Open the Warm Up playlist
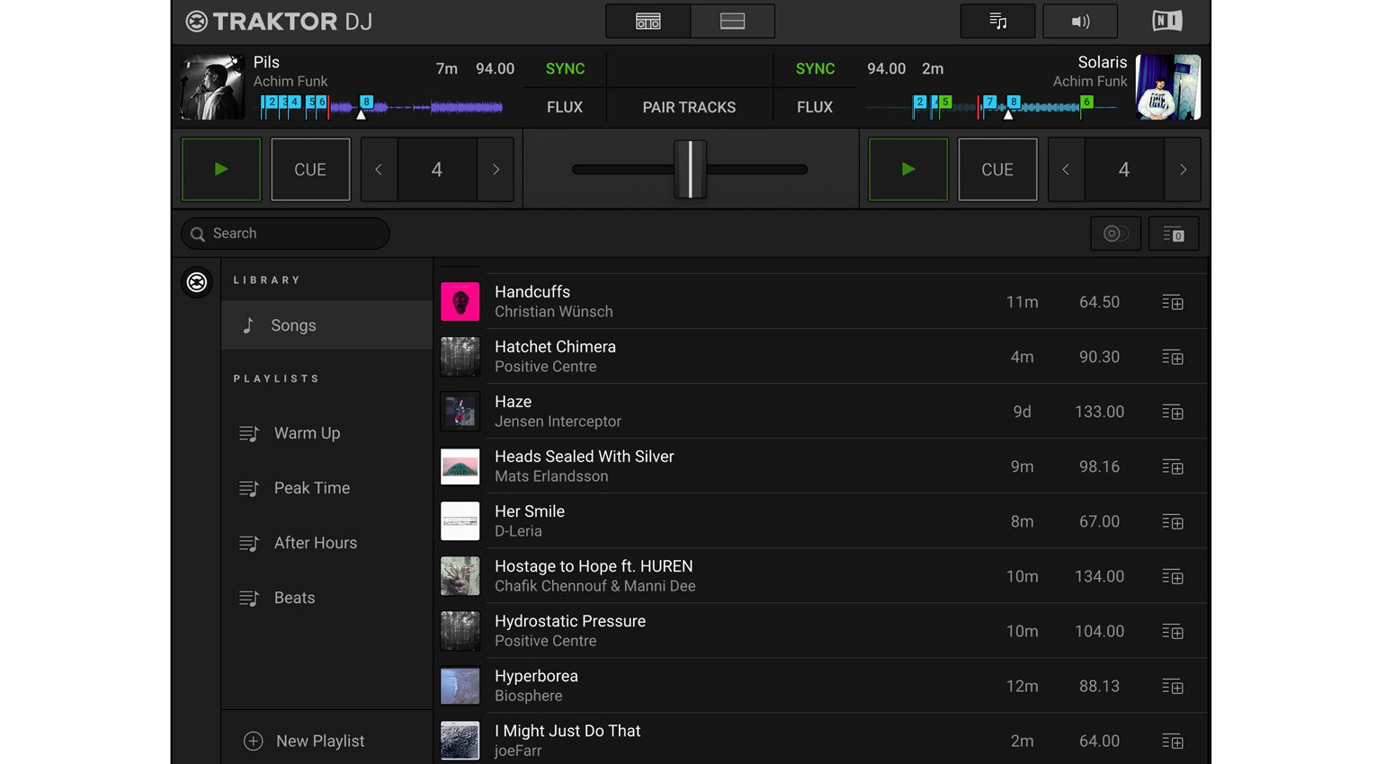 [x=327, y=433]
